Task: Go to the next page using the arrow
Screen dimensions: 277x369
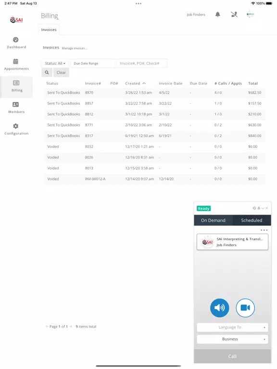Action: (71, 326)
